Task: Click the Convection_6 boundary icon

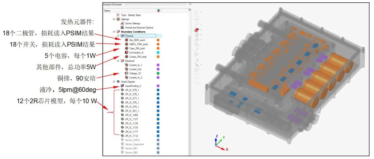Action: 126,52
